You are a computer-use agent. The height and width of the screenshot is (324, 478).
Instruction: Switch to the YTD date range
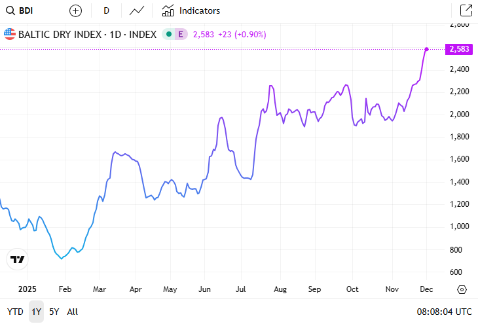click(14, 312)
